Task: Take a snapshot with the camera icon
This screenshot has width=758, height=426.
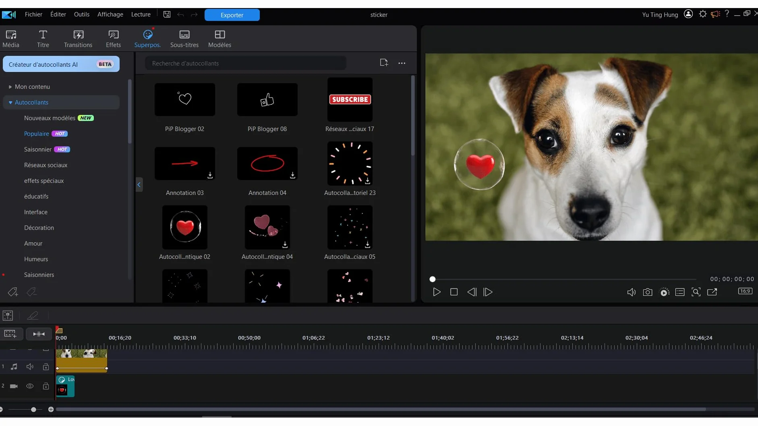Action: point(647,292)
